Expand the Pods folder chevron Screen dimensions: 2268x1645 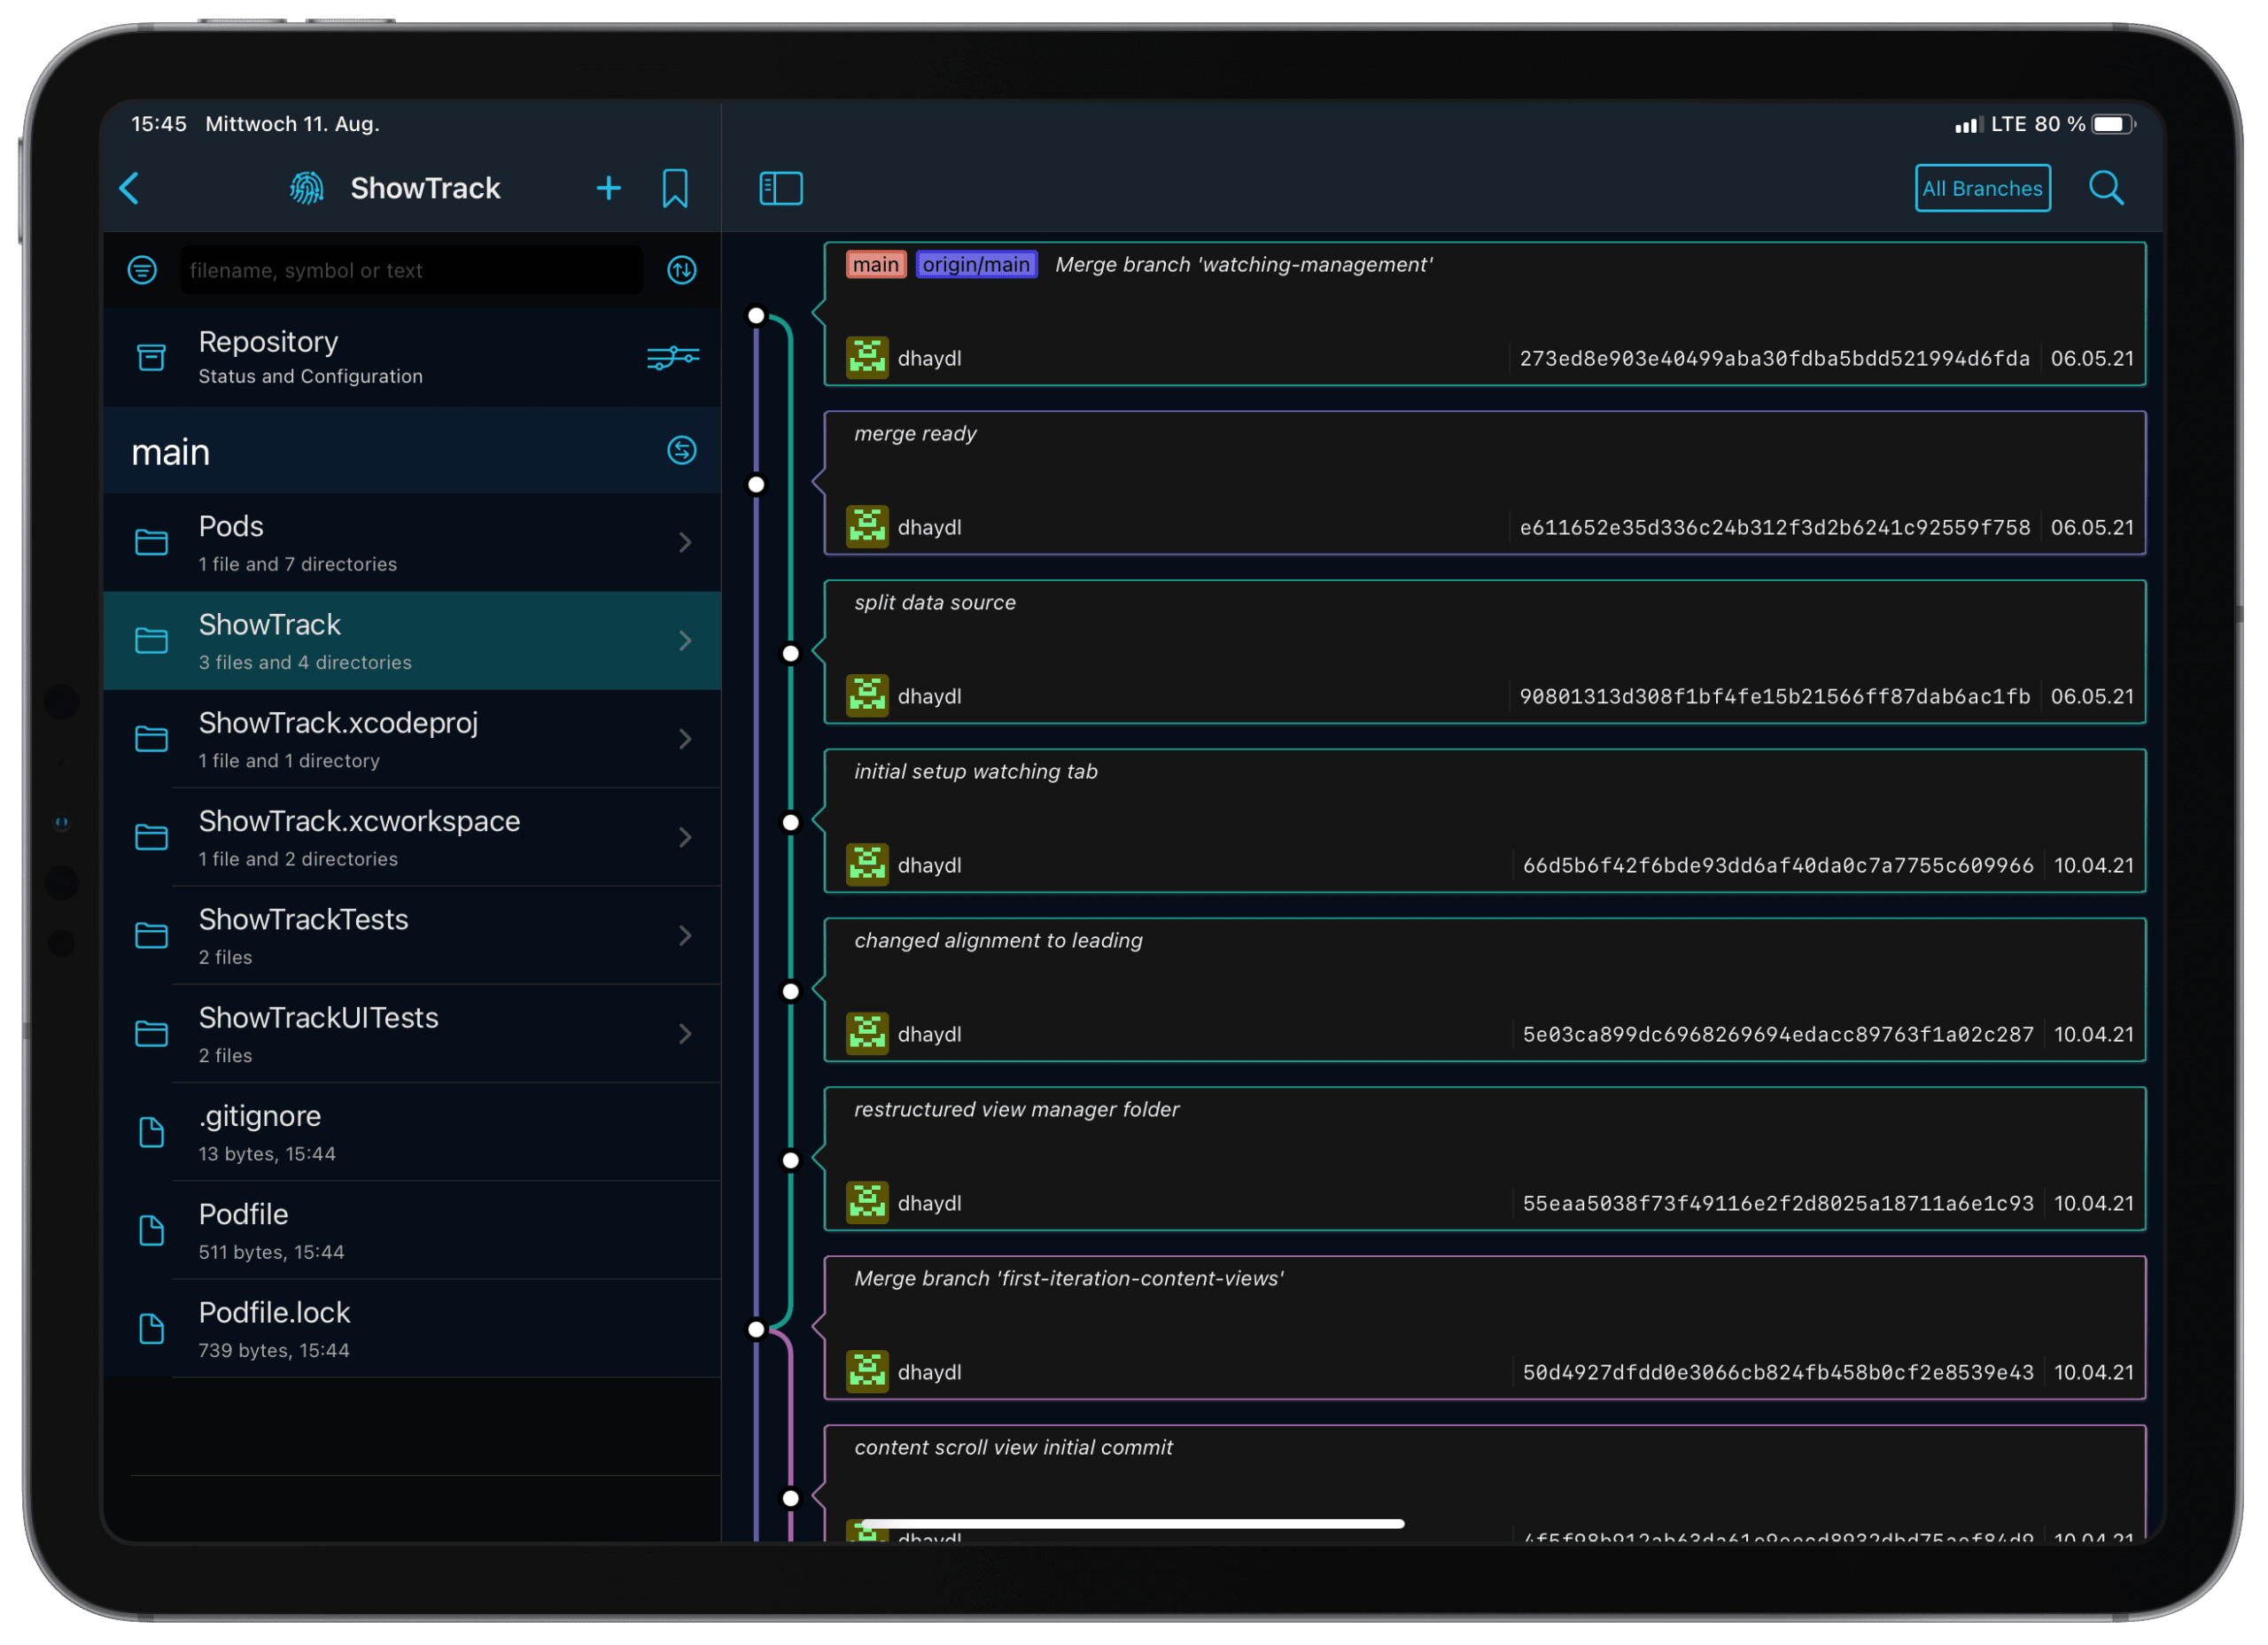pos(685,543)
